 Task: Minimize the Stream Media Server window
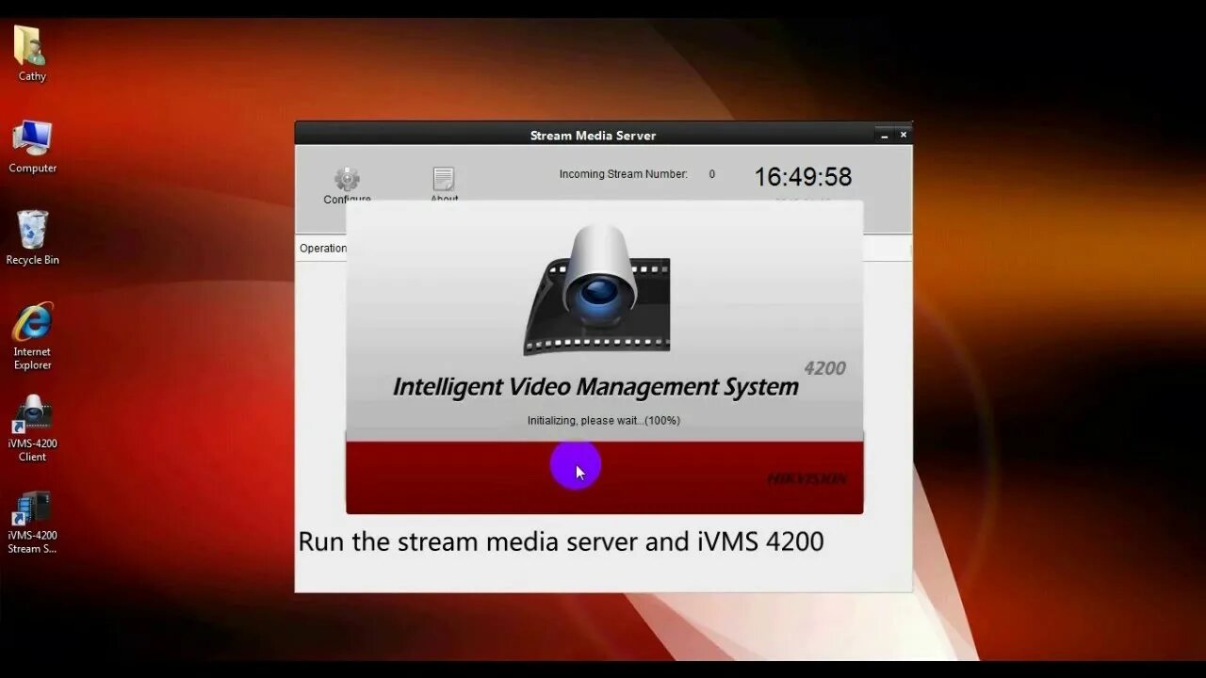point(884,136)
